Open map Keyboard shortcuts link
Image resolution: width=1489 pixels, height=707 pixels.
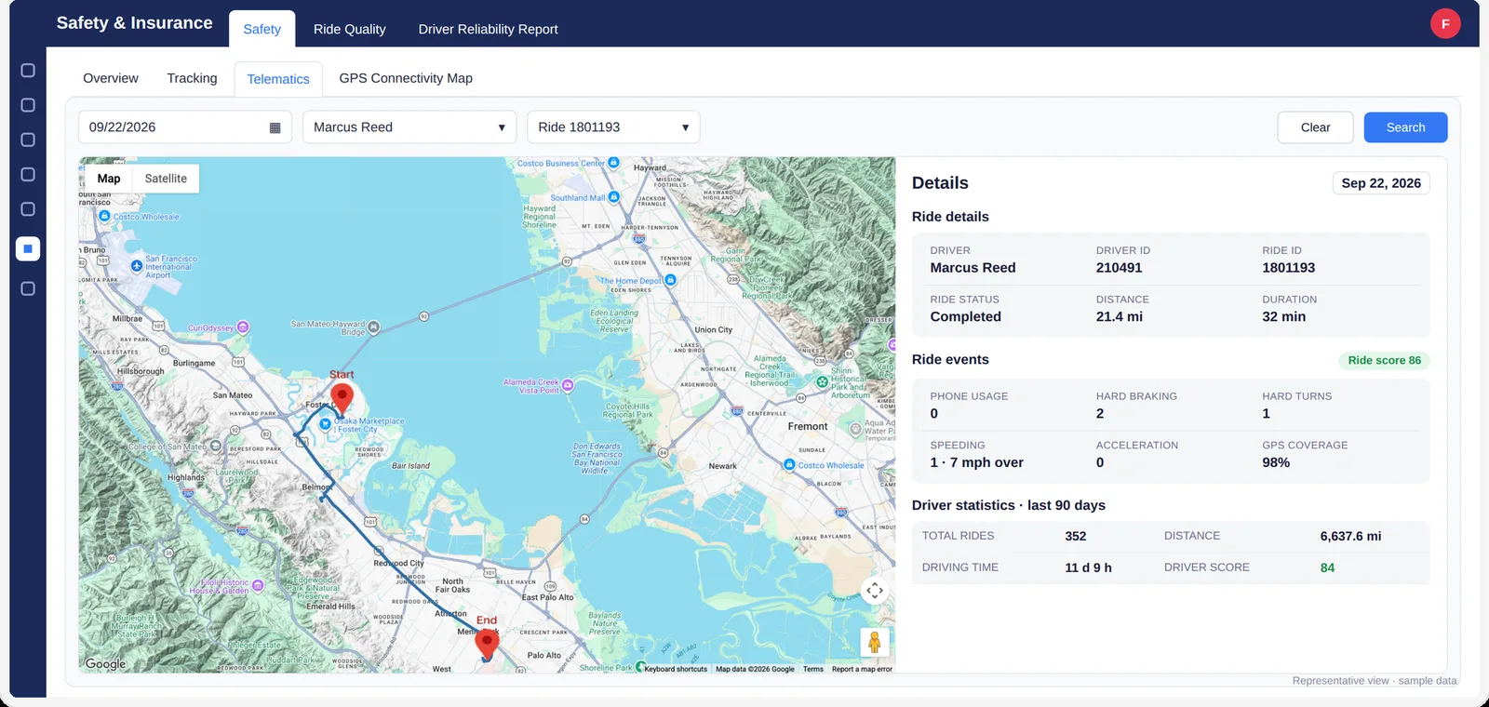click(x=676, y=669)
